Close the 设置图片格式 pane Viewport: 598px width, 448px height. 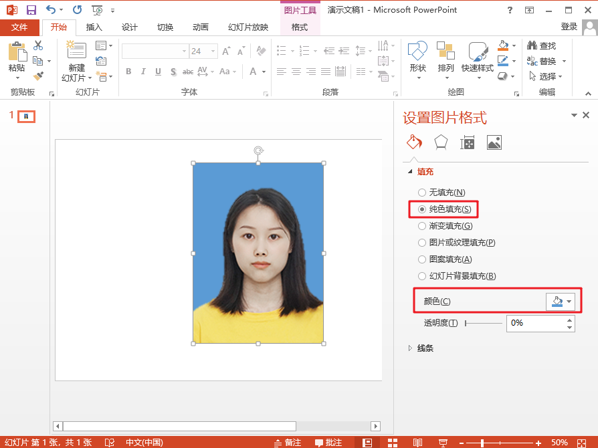pos(586,115)
